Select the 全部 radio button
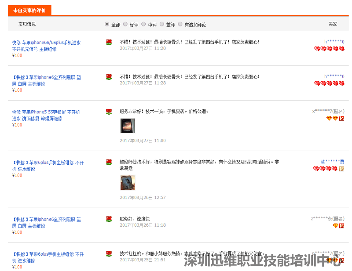The image size is (352, 271). click(107, 24)
